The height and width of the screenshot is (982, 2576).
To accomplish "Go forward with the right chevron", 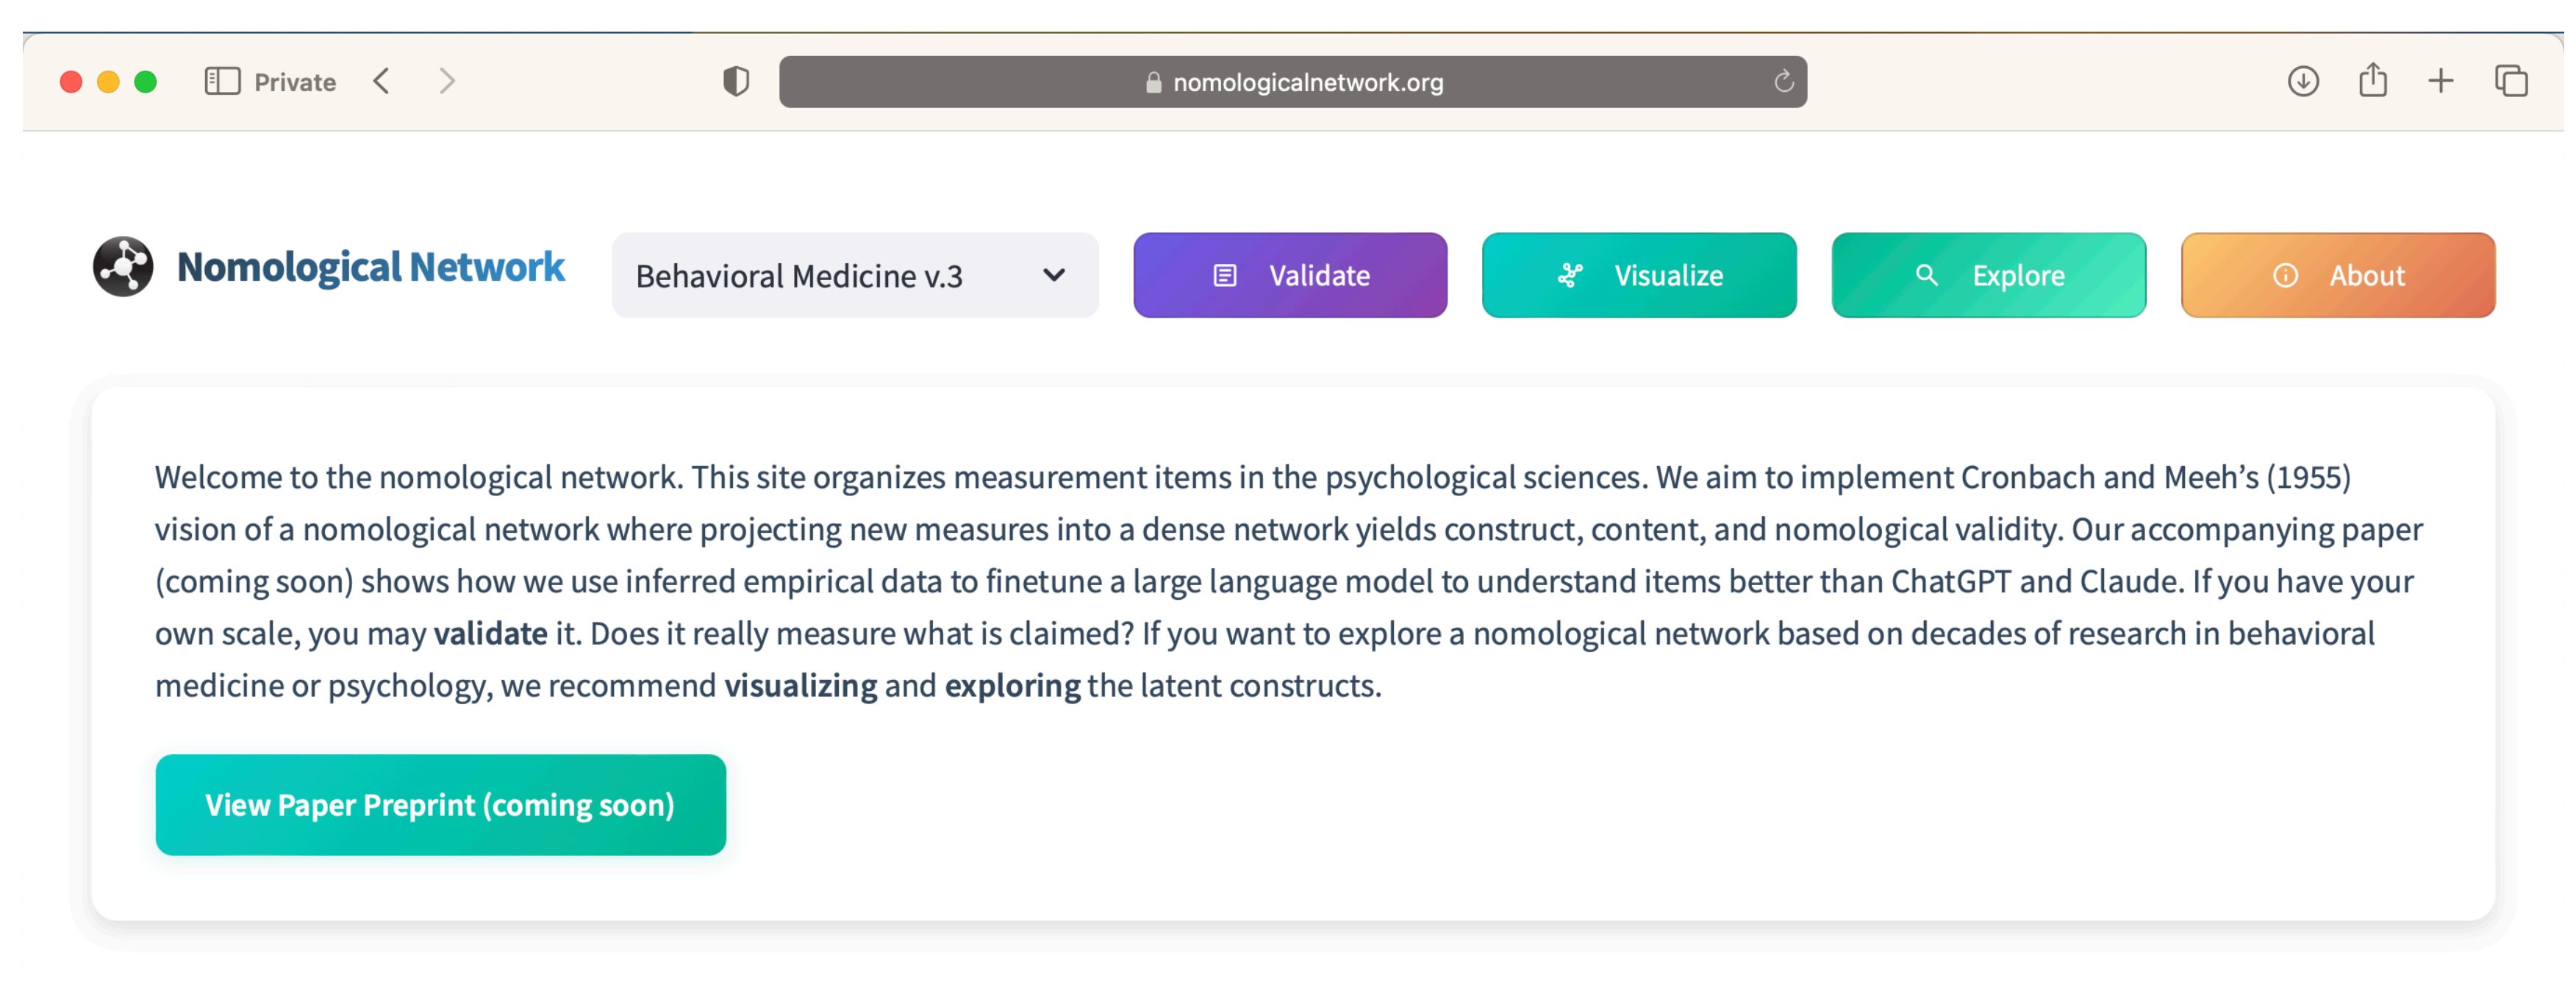I will click(x=447, y=81).
